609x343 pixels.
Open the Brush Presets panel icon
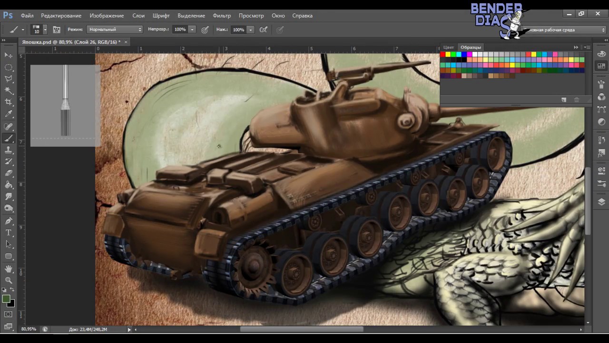[601, 84]
